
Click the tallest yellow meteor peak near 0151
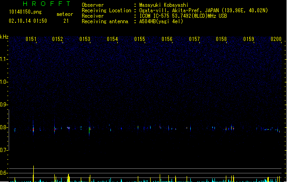pyautogui.click(x=33, y=173)
